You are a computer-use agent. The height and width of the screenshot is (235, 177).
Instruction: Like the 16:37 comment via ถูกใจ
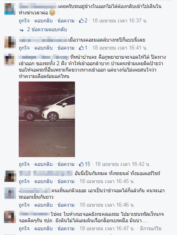pos(24,20)
